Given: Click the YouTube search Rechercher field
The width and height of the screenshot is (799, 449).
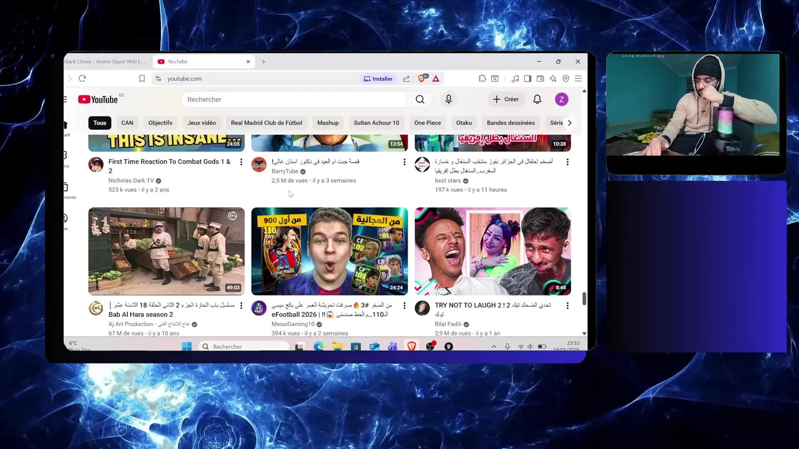Looking at the screenshot, I should [x=293, y=99].
